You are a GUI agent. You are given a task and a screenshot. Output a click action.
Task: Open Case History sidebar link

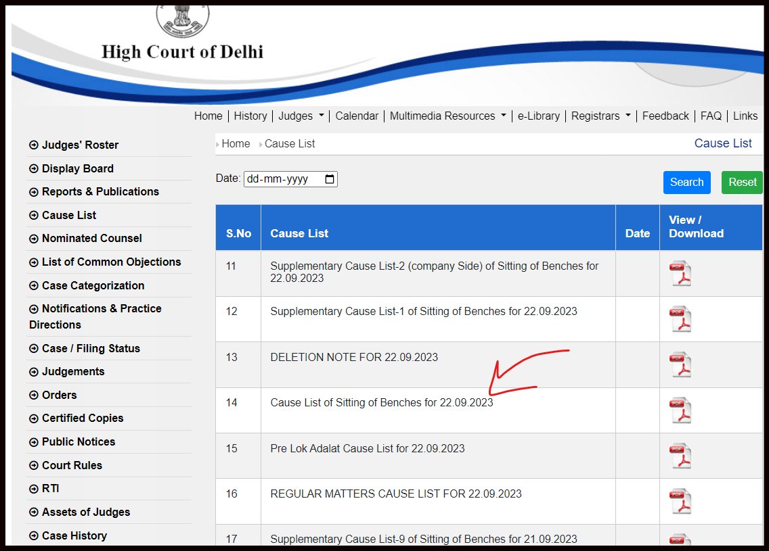pyautogui.click(x=74, y=536)
